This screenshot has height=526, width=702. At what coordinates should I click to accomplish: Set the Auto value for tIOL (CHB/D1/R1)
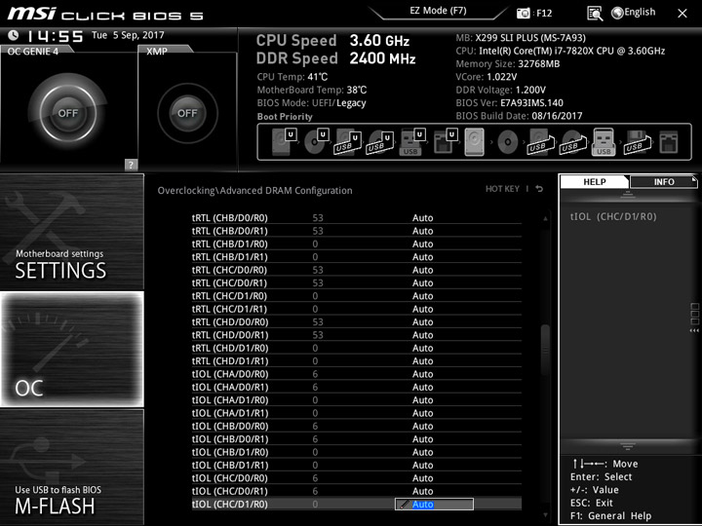422,466
